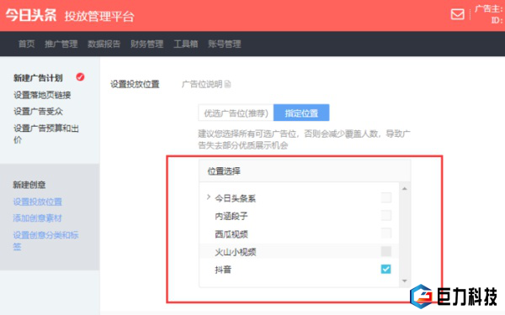The height and width of the screenshot is (315, 505).
Task: Click the 今日头条 logo
Action: [x=31, y=15]
